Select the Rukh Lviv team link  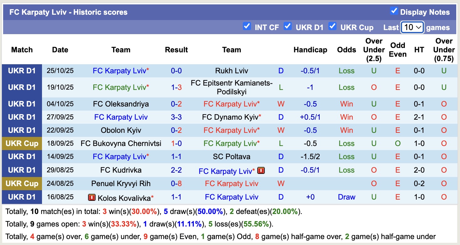[x=231, y=70]
